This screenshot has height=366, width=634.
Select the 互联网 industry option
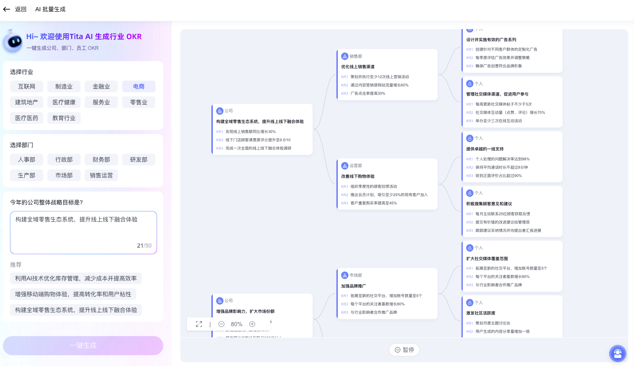[x=27, y=86]
